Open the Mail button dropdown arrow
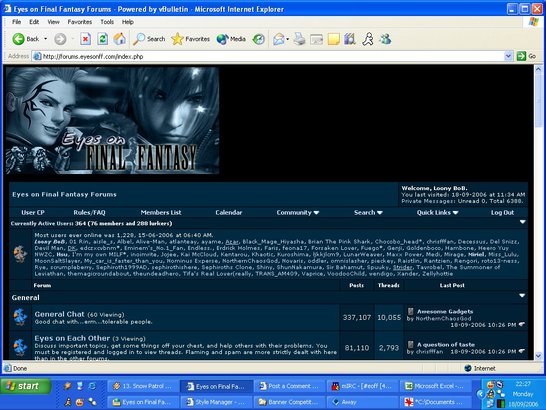Viewport: 546px width, 410px height. 287,39
